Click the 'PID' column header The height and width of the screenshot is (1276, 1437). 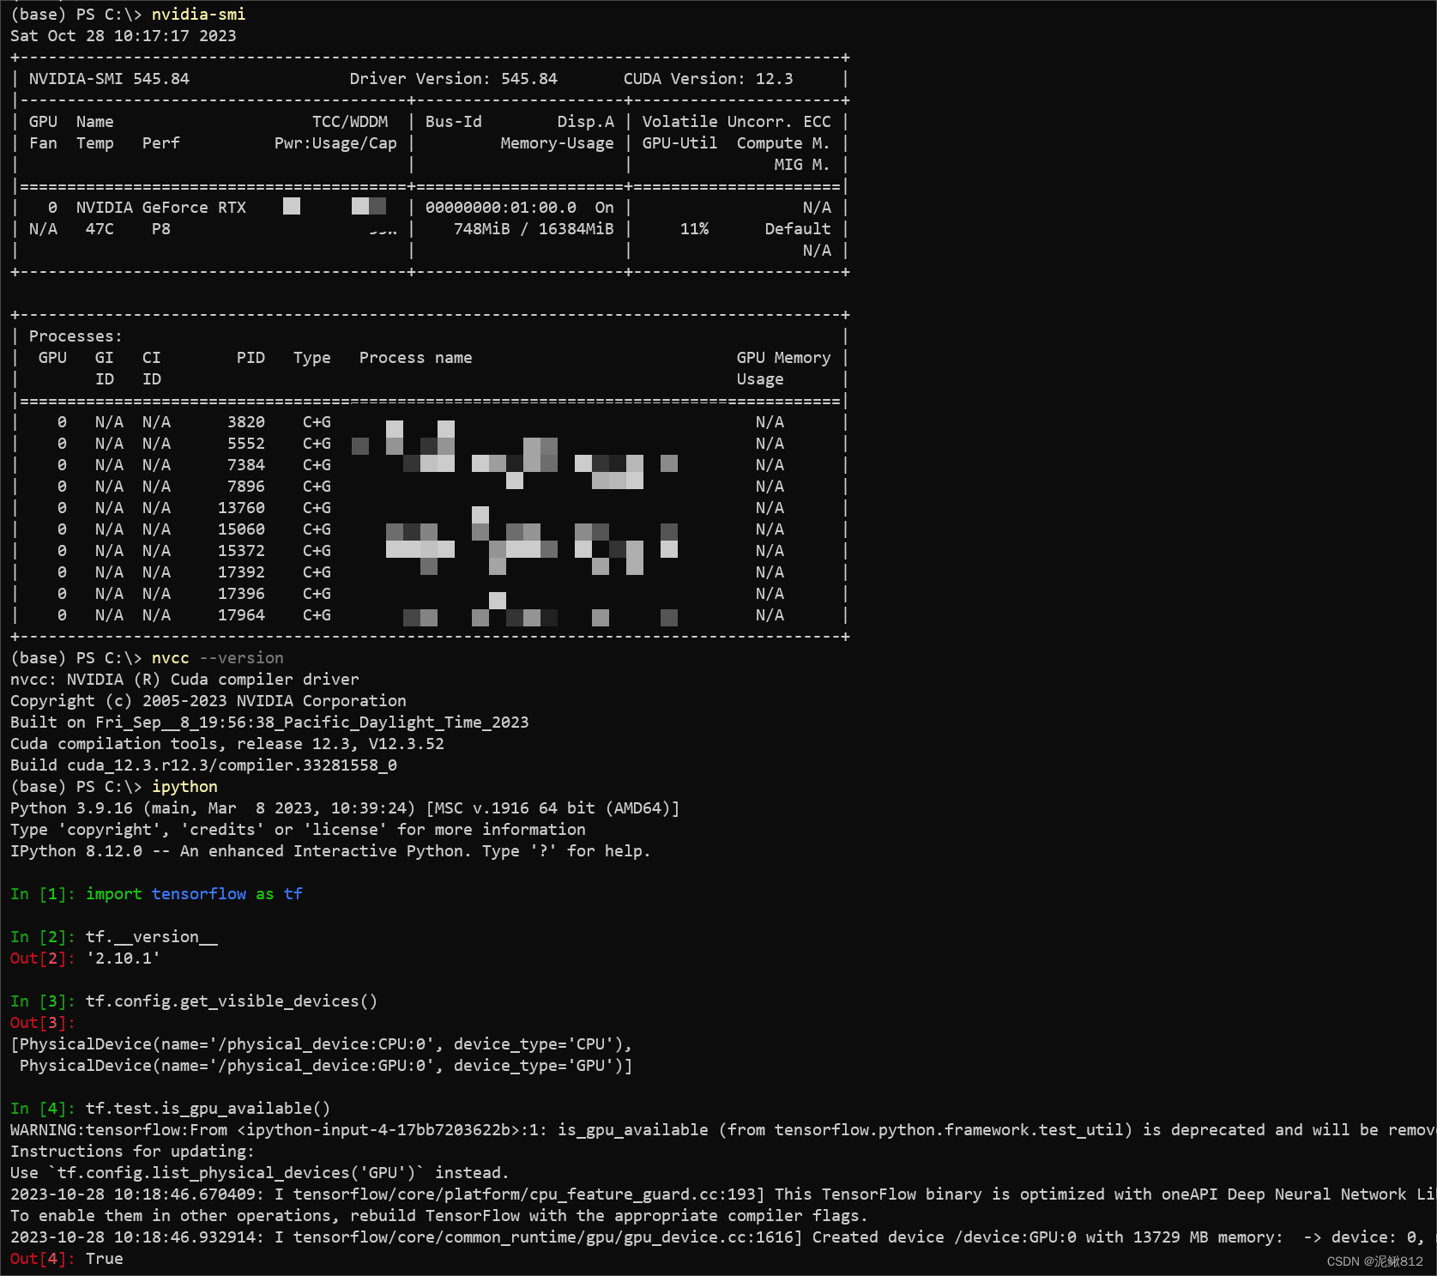251,358
